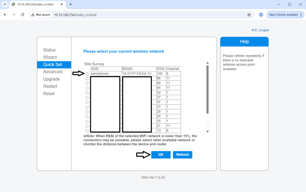Expand the tab search dropdown arrow

5,4
